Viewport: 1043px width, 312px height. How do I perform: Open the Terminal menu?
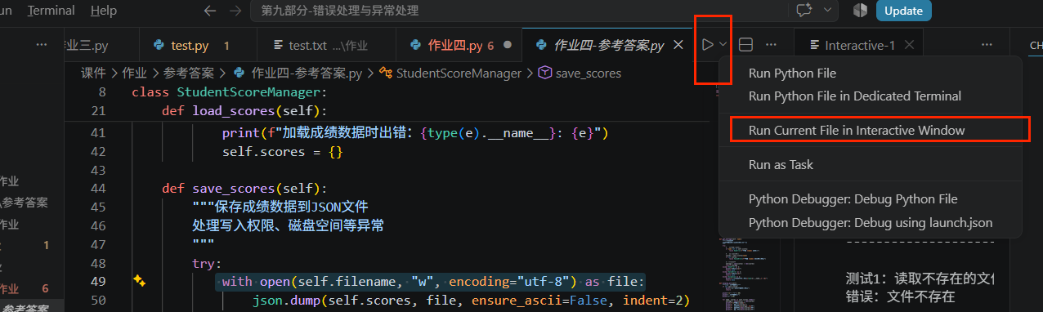pyautogui.click(x=51, y=11)
